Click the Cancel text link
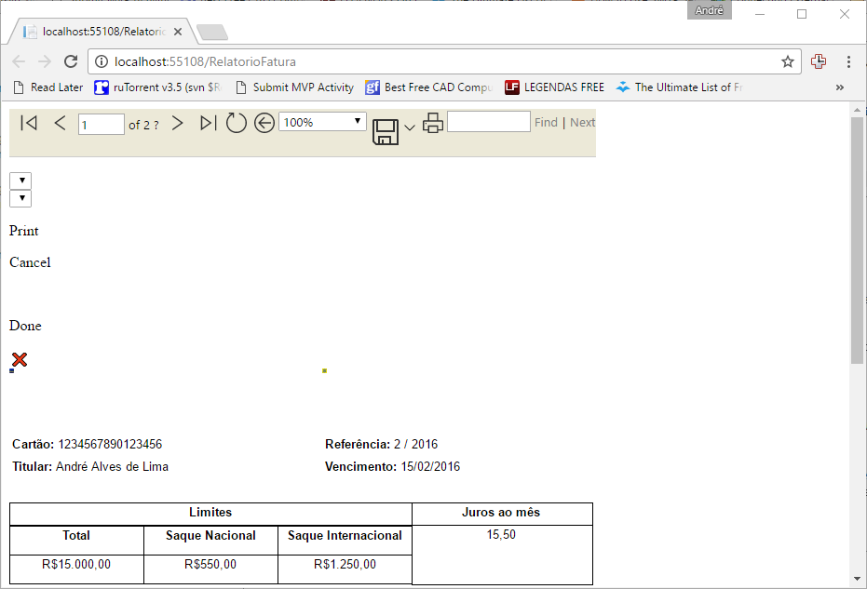 (x=30, y=262)
